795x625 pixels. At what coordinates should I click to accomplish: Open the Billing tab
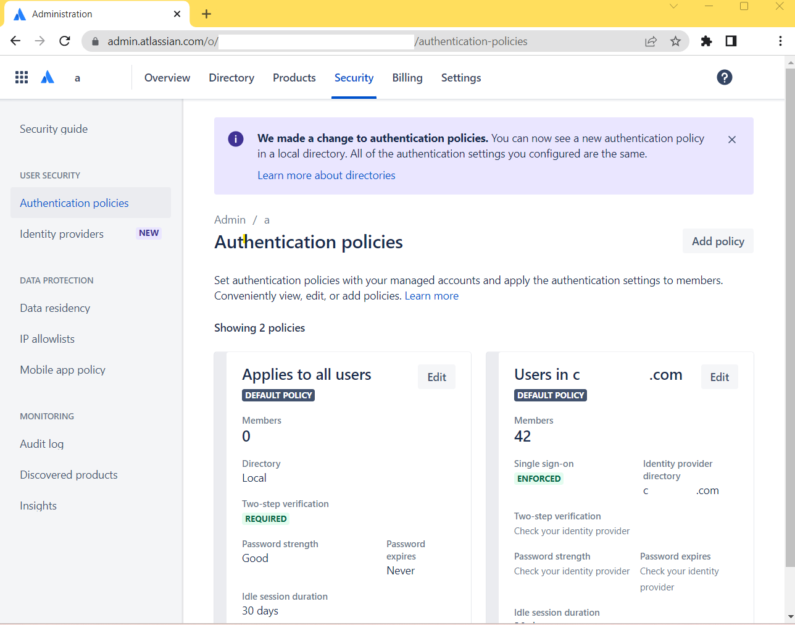pos(407,78)
